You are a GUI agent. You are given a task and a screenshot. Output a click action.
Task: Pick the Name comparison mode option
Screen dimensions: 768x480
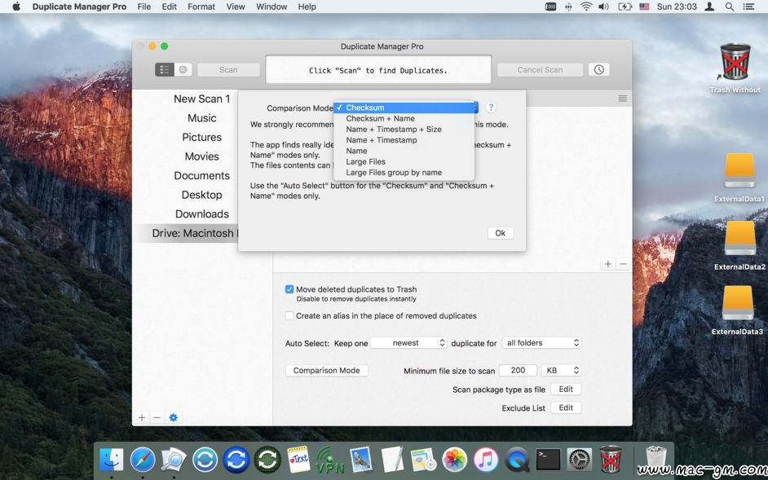(404, 151)
